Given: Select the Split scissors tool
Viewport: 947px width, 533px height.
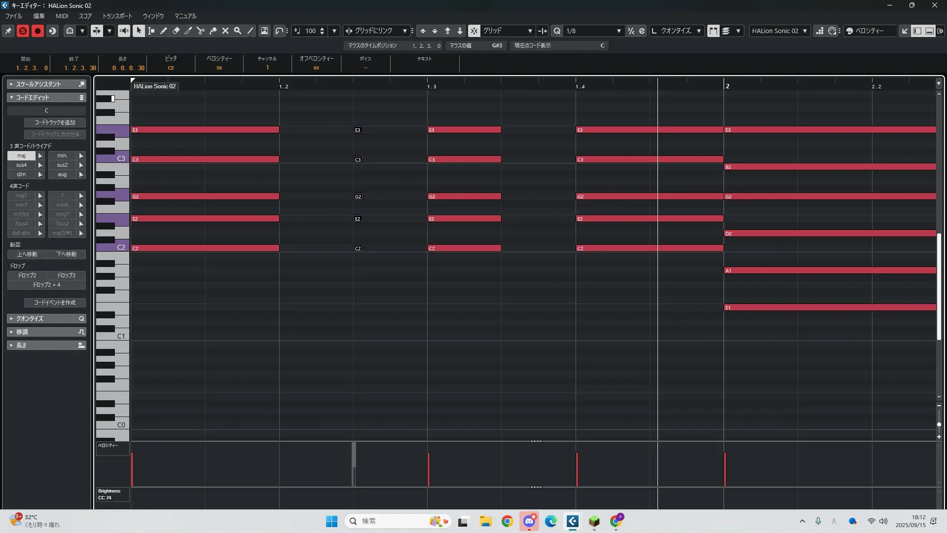Looking at the screenshot, I should 200,31.
